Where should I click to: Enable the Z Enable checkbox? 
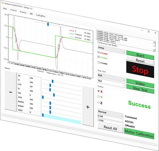[99, 62]
